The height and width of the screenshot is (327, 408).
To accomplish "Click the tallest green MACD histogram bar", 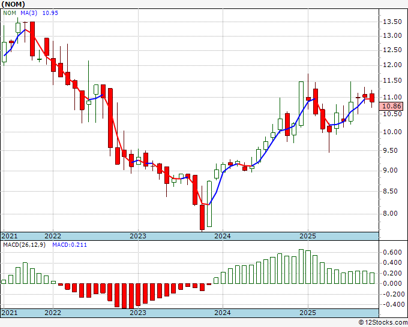I will pos(301,267).
